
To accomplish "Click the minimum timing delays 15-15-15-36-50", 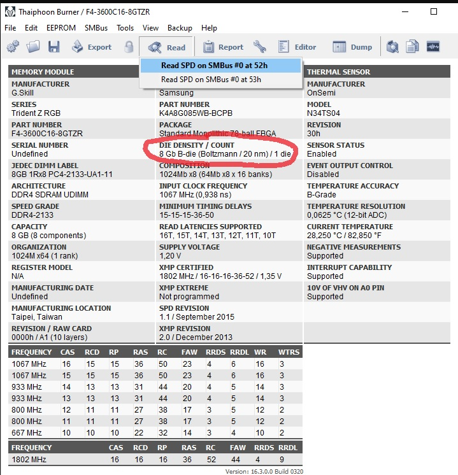I will click(x=187, y=215).
